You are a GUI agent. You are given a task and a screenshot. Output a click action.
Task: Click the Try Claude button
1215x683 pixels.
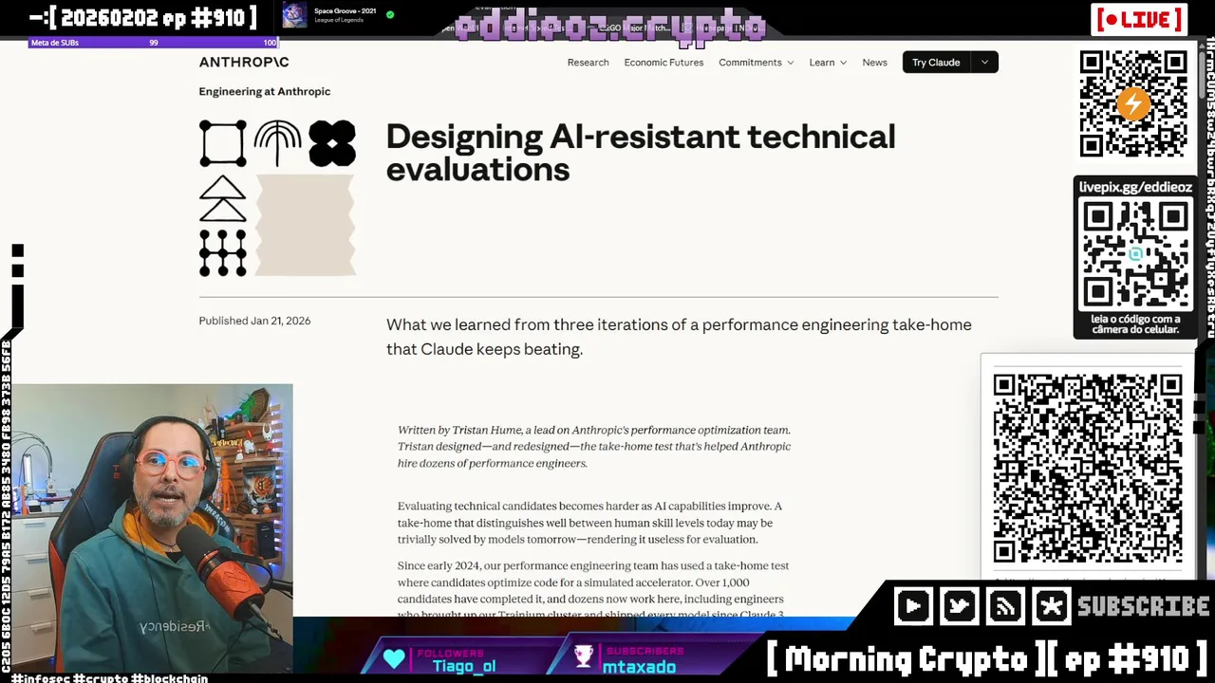click(936, 63)
